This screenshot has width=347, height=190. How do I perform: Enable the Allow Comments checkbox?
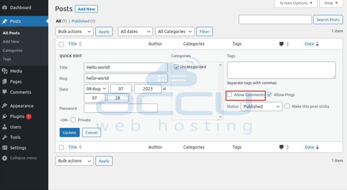230,94
